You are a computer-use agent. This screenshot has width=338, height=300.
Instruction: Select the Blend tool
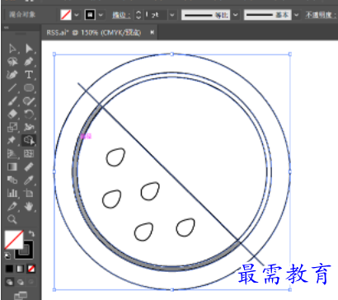[12, 180]
